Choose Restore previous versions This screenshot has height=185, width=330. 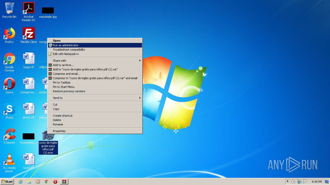click(95, 91)
